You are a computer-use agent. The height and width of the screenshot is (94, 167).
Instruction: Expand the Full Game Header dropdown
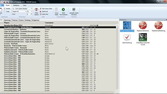click(x=32, y=9)
